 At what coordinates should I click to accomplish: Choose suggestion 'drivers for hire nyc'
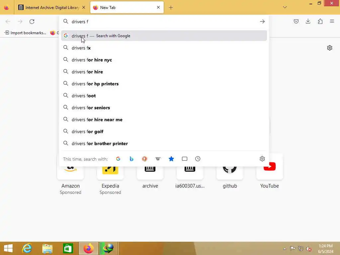(164, 60)
